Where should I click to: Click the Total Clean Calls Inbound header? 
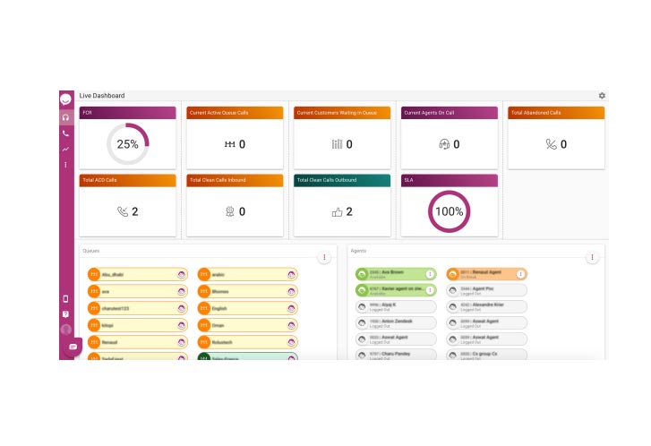coord(235,180)
